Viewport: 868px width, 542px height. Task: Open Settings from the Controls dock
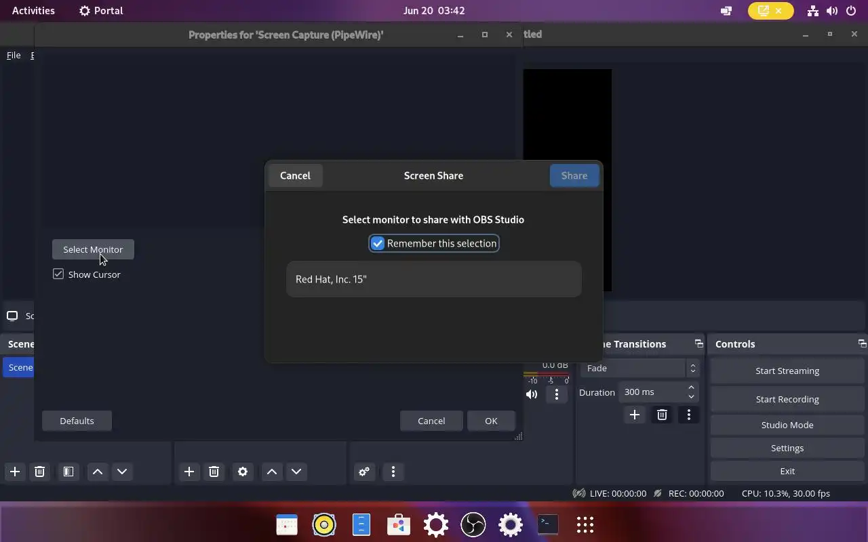tap(787, 448)
